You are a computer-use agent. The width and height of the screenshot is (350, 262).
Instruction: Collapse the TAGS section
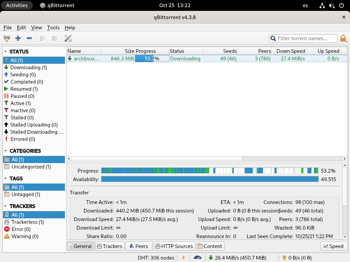pos(5,178)
